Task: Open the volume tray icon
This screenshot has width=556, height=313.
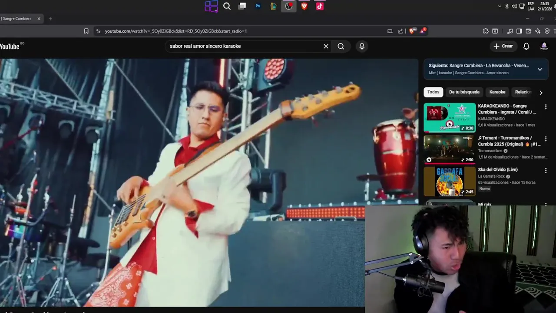Action: tap(514, 6)
